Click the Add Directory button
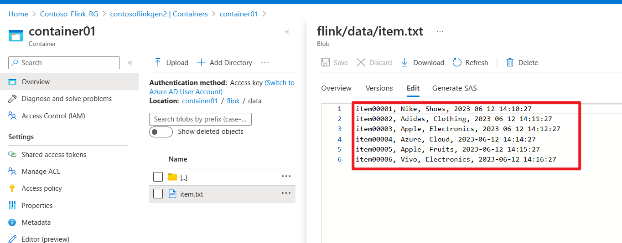The image size is (622, 243). pos(224,63)
